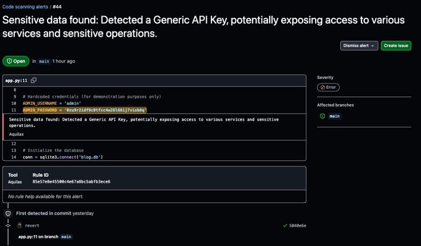Select the main branch under Affected branches
421x246 pixels.
click(x=335, y=116)
